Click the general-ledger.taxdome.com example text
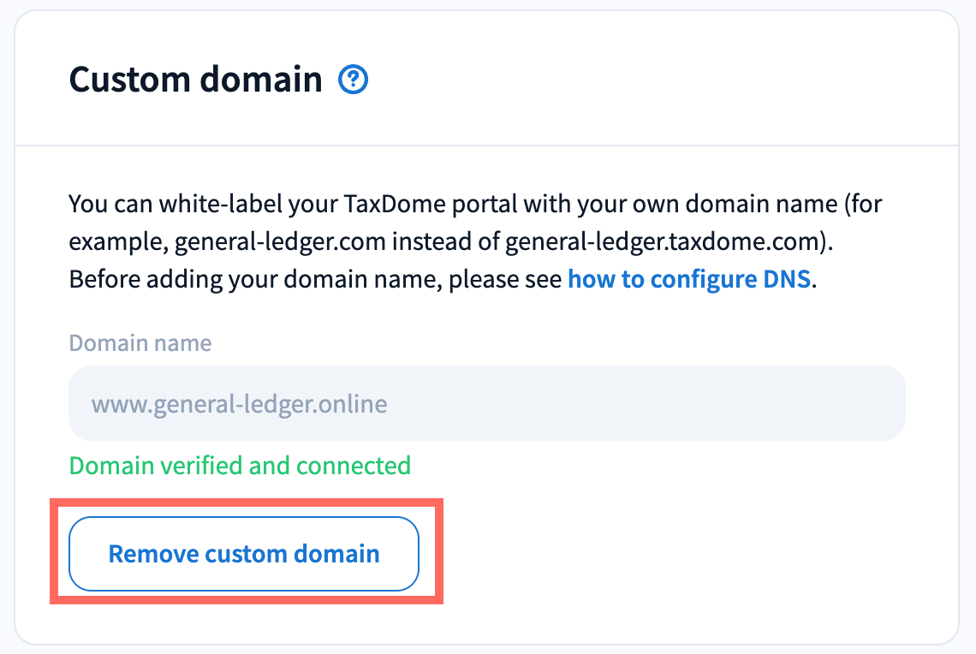The image size is (976, 654). click(x=666, y=242)
